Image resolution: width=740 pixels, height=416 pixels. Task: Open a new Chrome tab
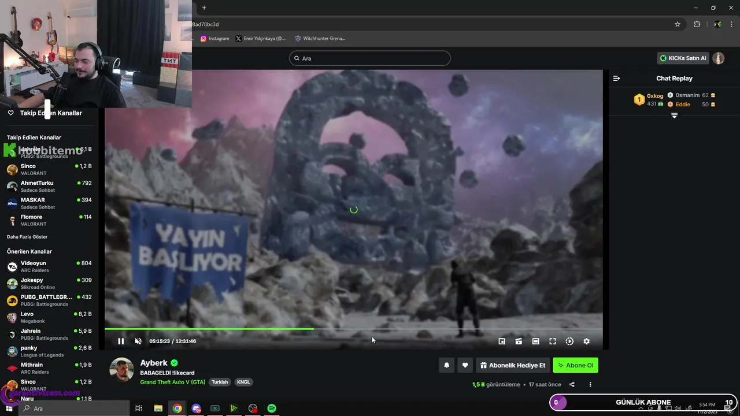204,8
